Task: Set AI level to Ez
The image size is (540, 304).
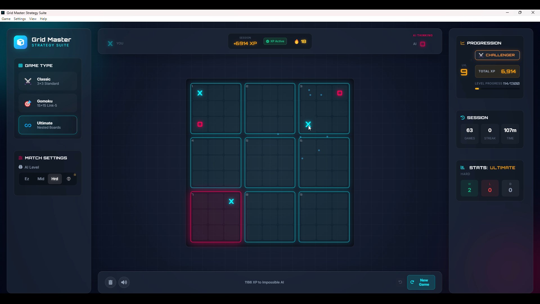Action: click(27, 179)
